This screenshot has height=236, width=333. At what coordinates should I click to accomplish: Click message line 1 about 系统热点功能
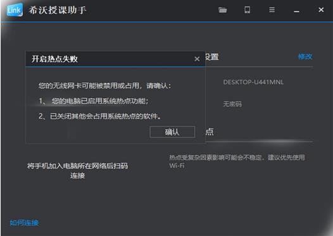(x=94, y=101)
